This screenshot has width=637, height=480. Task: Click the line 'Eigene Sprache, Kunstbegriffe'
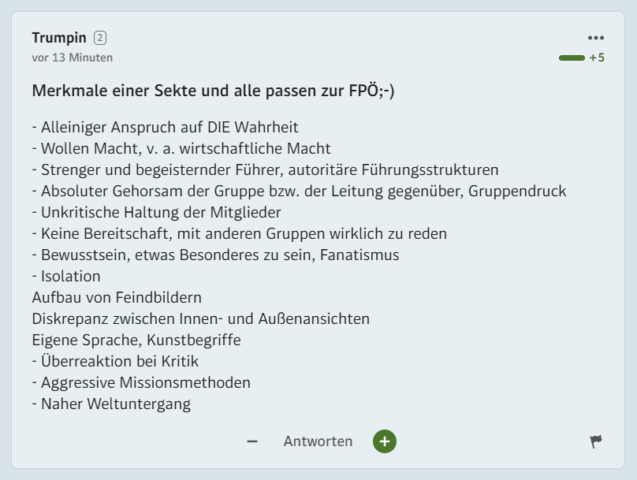pos(136,340)
